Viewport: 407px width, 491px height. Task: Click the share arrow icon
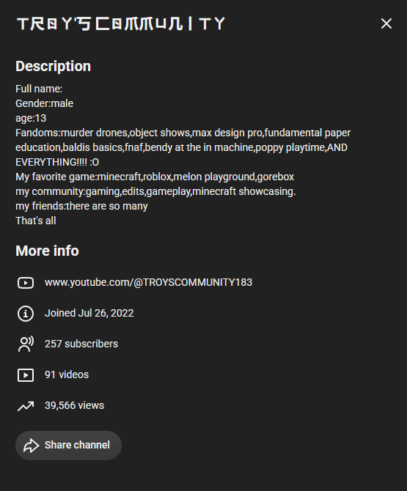tap(31, 446)
